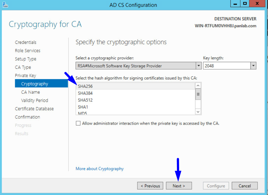Open the cryptographic provider dropdown

pos(199,66)
